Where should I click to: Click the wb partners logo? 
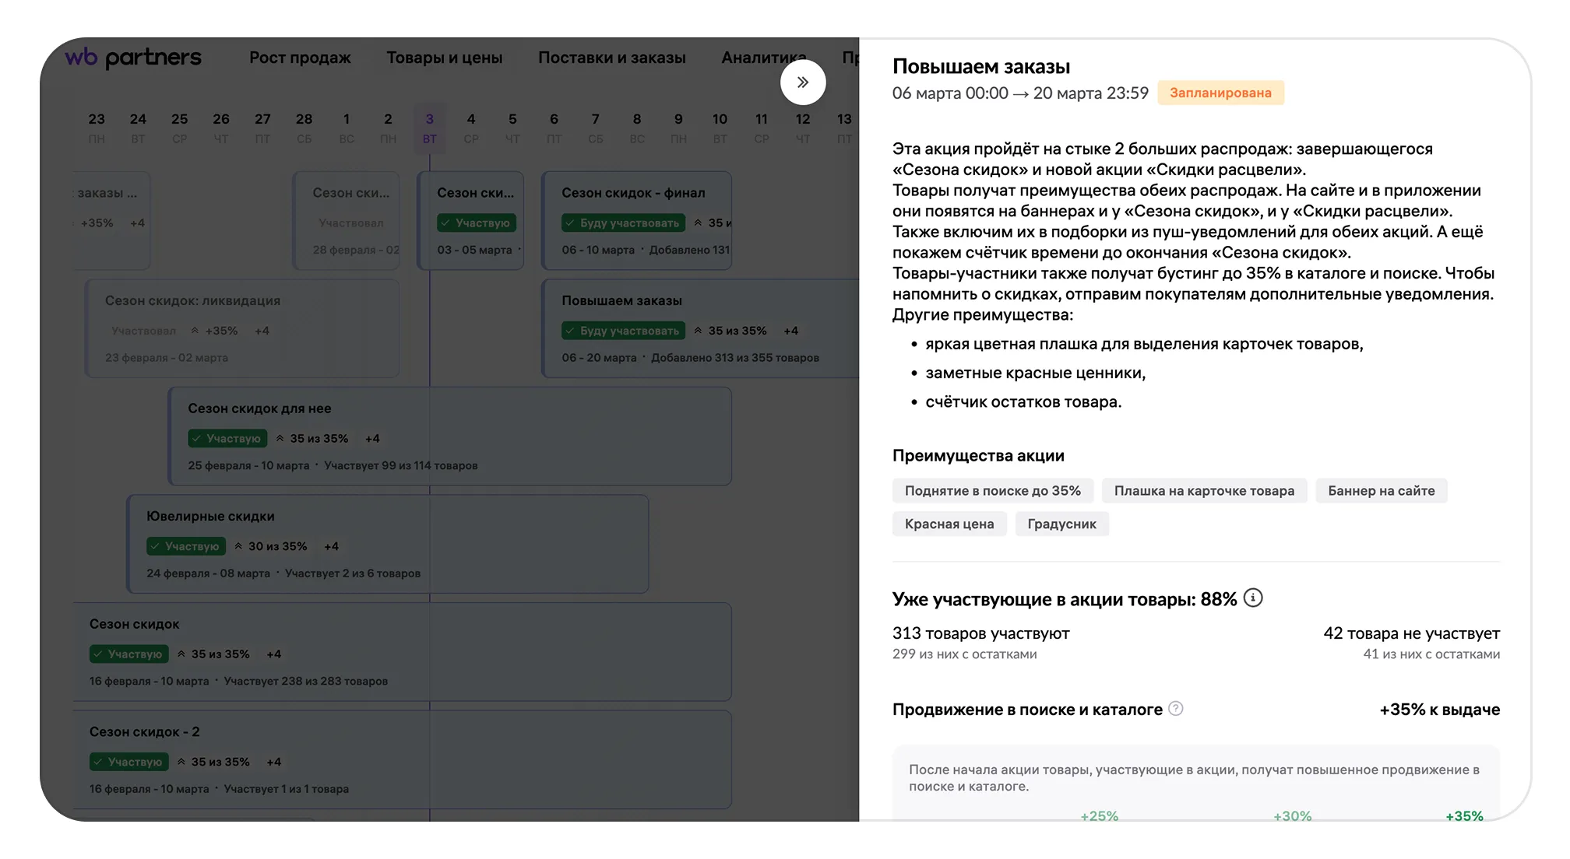coord(133,58)
